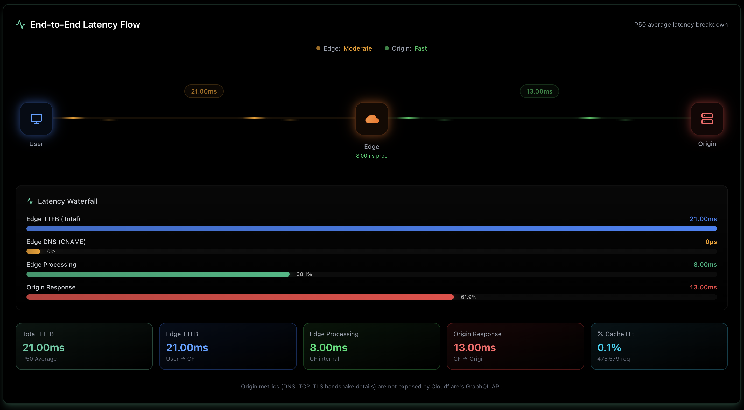Click the 'Latency Waterfall' heading
This screenshot has height=410, width=744.
click(x=68, y=201)
